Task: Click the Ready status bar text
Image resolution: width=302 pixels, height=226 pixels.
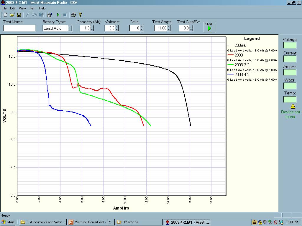Action: [5, 215]
